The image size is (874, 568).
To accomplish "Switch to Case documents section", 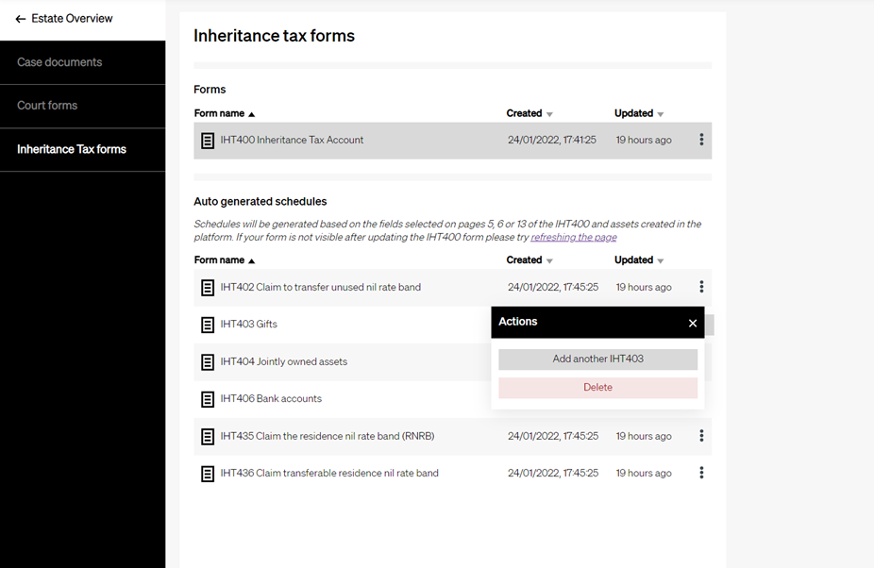I will [59, 61].
